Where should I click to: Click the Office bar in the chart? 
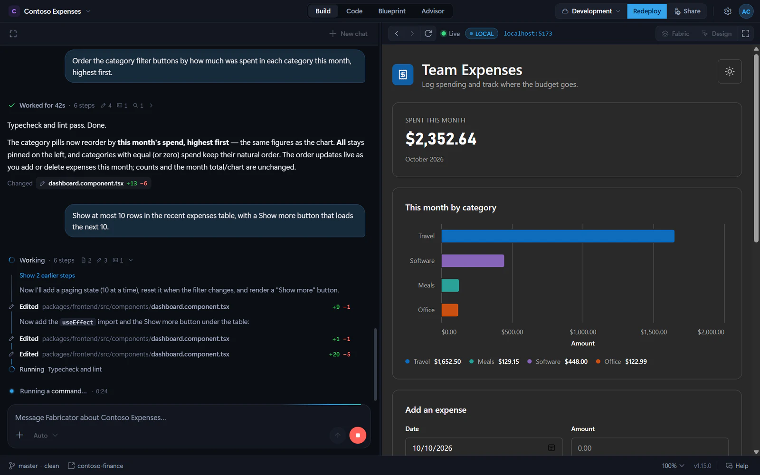click(450, 310)
